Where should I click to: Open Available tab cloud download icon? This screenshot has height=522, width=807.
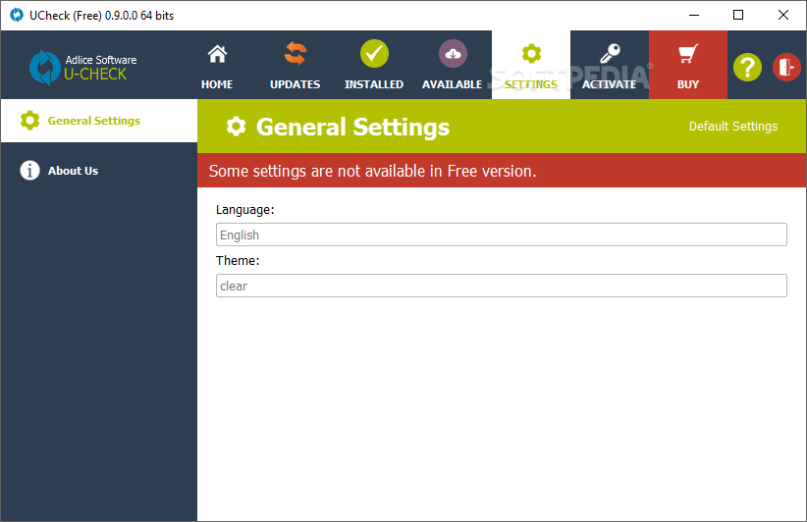(x=453, y=54)
